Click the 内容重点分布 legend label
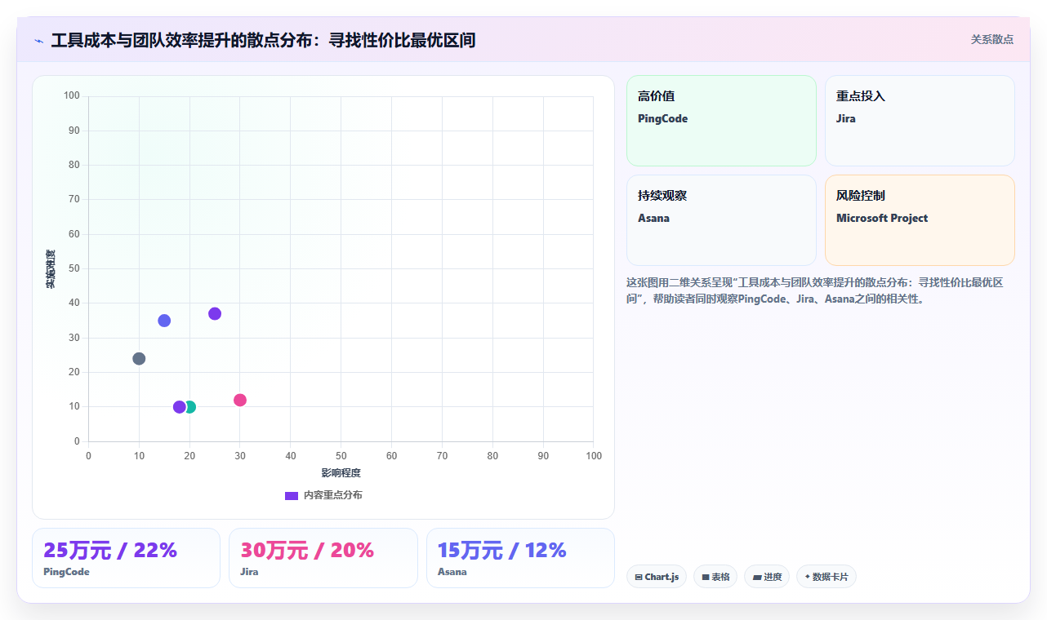Viewport: 1047px width, 620px height. click(x=332, y=495)
